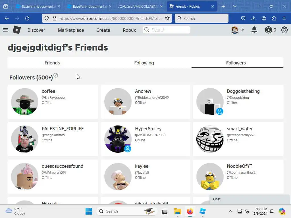
Task: Expand the Chat panel
Action: 250,199
